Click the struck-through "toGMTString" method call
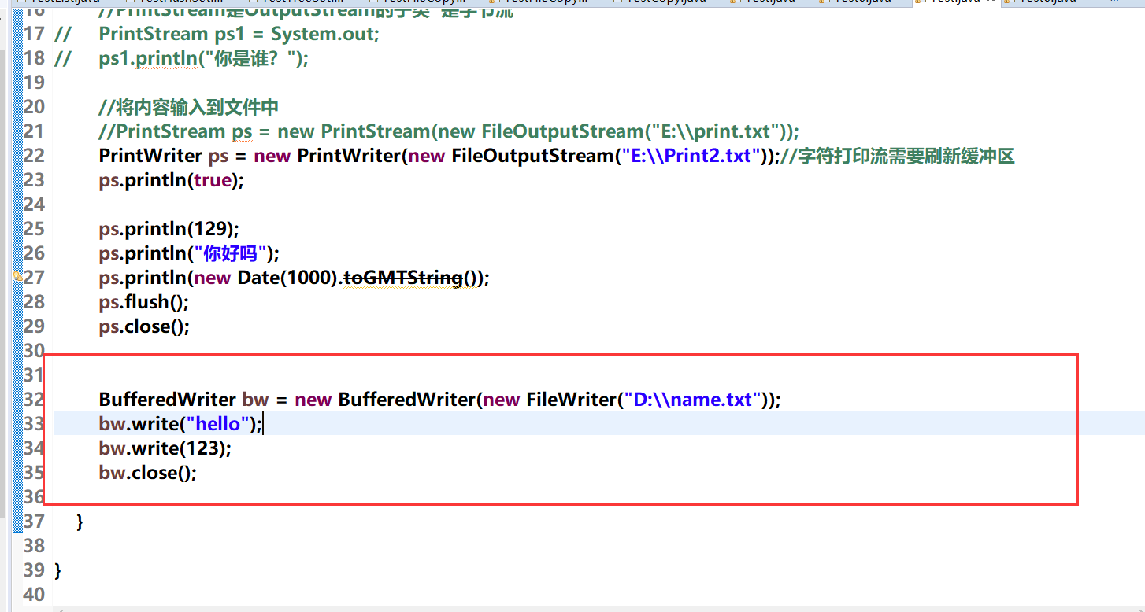The width and height of the screenshot is (1145, 612). 402,278
